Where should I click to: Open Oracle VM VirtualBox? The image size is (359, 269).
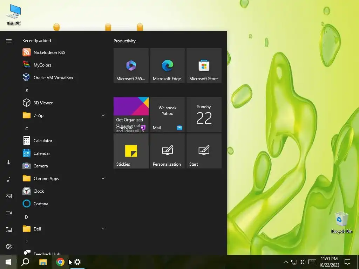point(64,77)
